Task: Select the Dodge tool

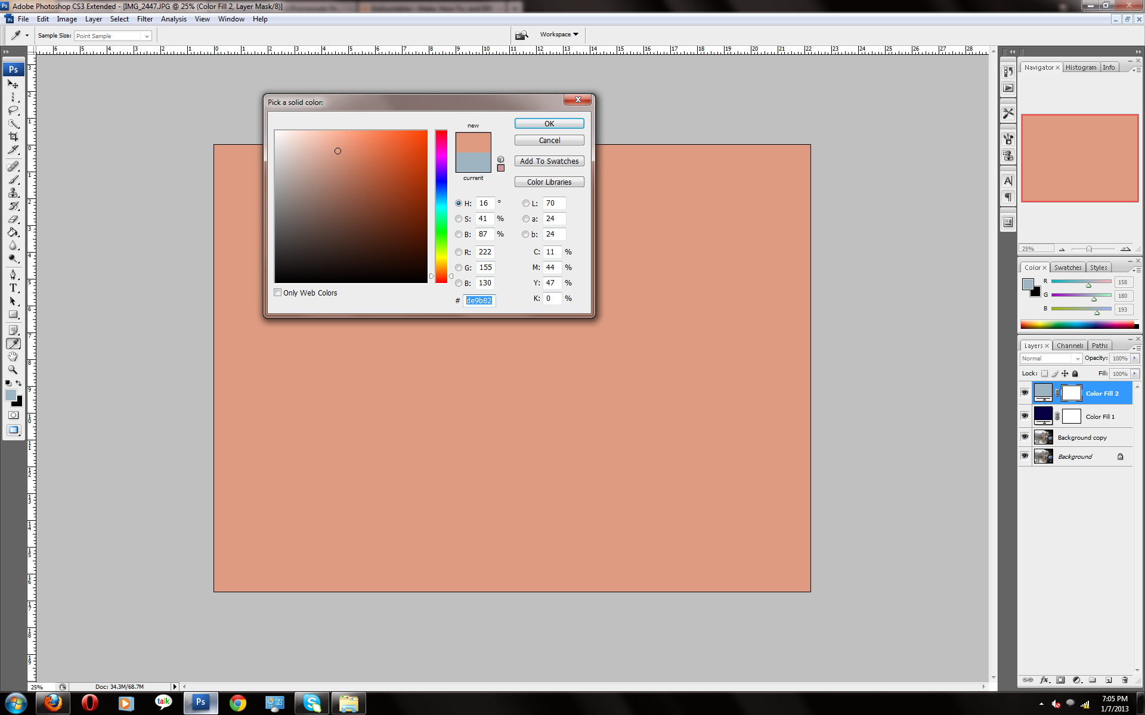Action: click(13, 259)
